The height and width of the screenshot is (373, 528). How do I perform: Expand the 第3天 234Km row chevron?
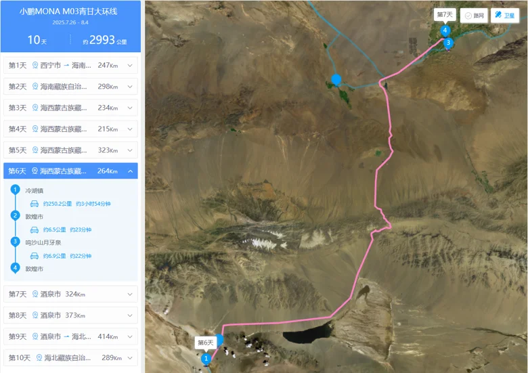click(x=130, y=108)
